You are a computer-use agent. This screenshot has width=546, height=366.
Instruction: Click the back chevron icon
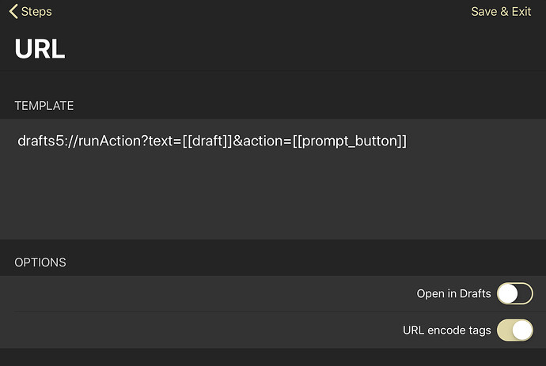pyautogui.click(x=13, y=12)
